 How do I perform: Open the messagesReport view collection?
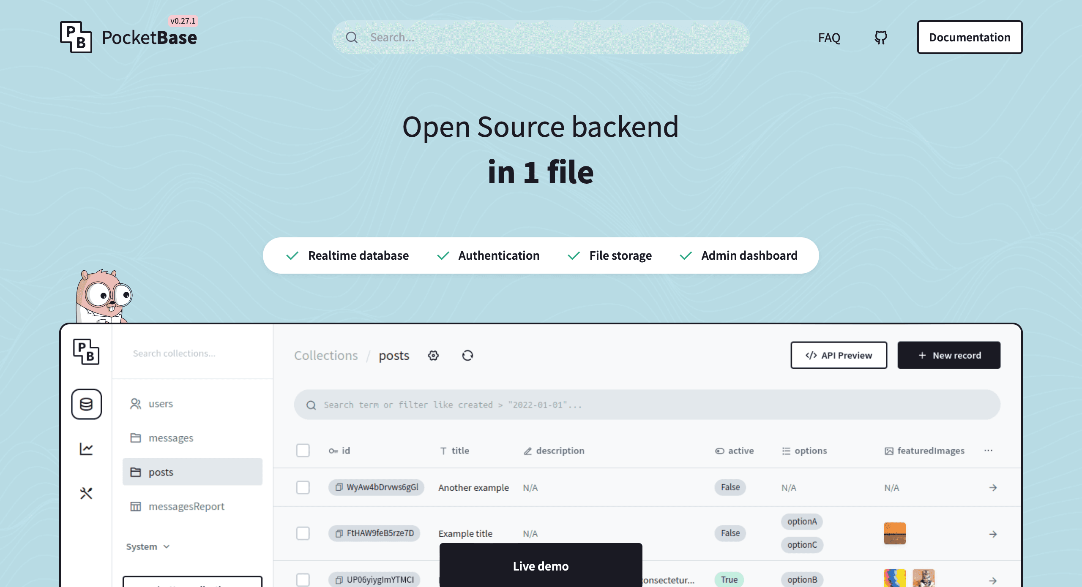point(192,506)
